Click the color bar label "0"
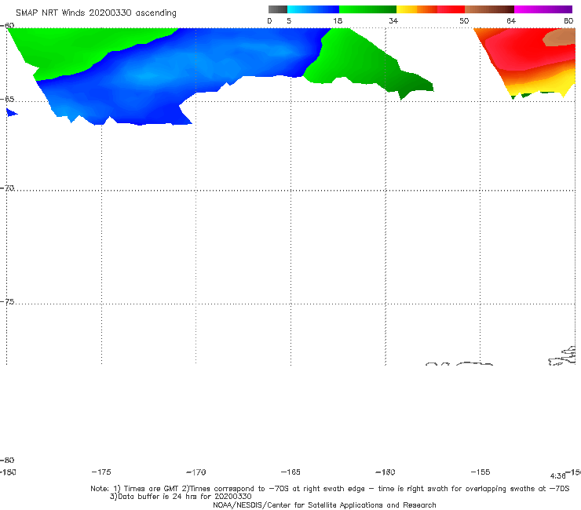Screen dimensions: 581x510 coord(269,21)
